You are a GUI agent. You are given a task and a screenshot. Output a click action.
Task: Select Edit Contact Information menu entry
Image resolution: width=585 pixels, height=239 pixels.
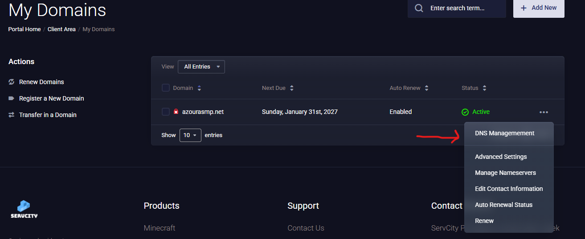click(508, 189)
